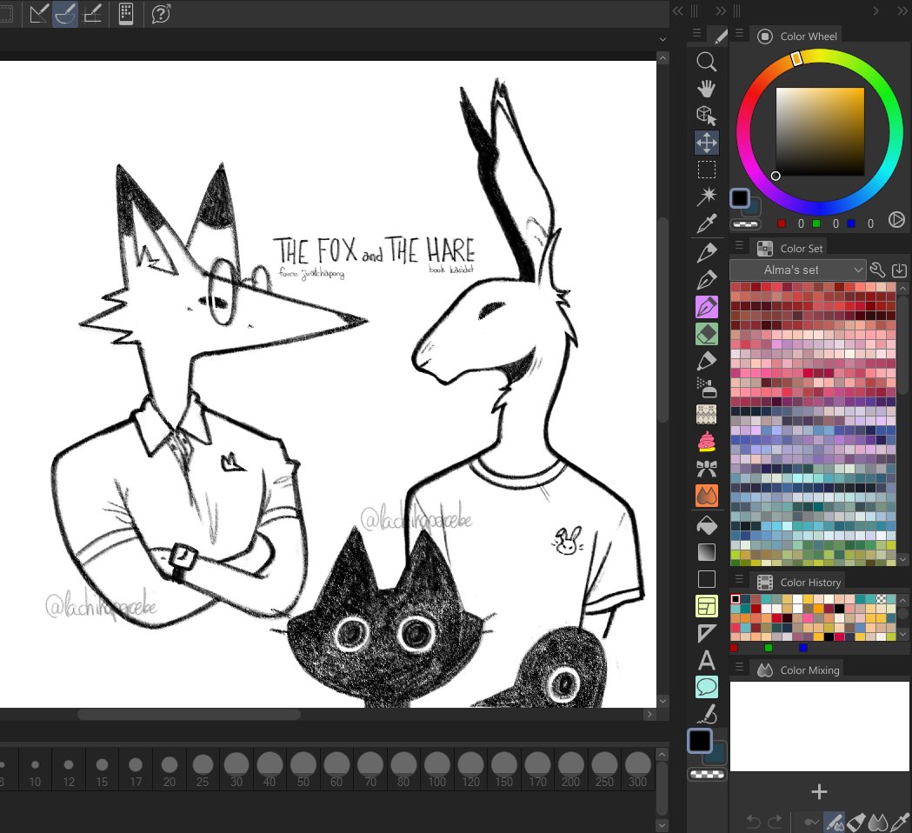Switch to the Color Mixing tab
This screenshot has width=912, height=833.
click(x=799, y=670)
